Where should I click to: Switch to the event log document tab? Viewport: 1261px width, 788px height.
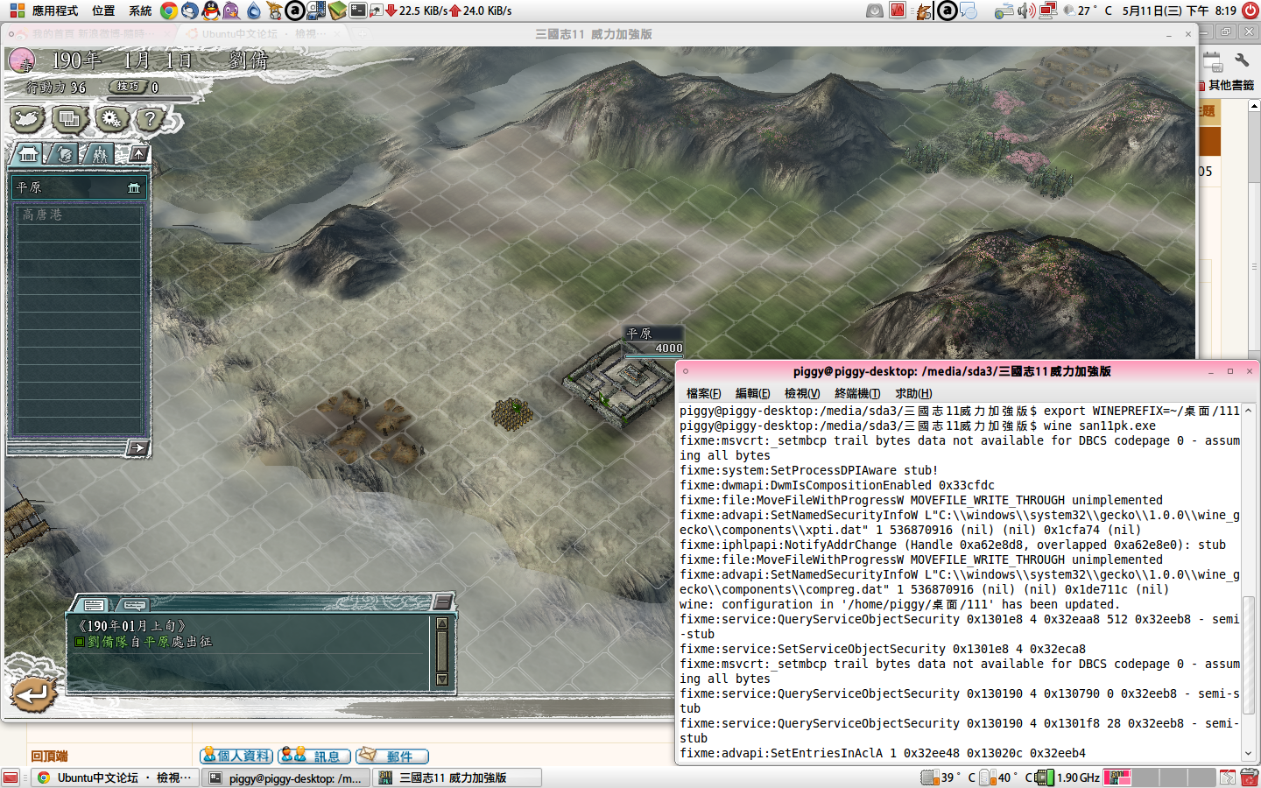pos(95,605)
